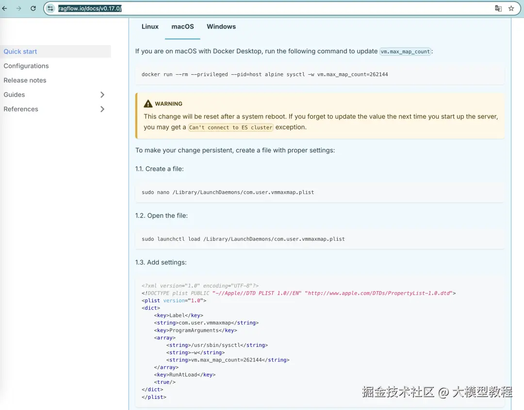
Task: Open Release notes page
Action: pyautogui.click(x=25, y=80)
